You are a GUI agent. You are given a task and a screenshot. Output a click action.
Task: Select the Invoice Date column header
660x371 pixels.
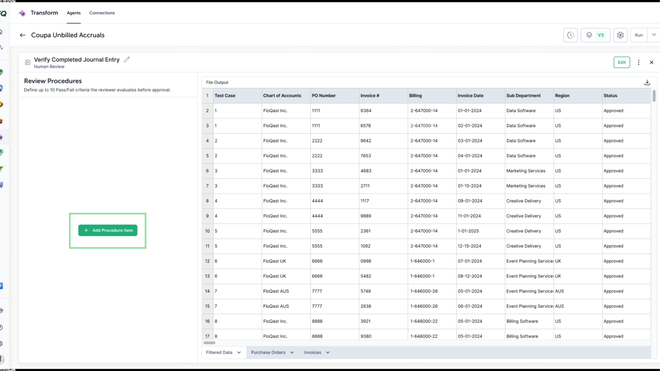click(481, 96)
